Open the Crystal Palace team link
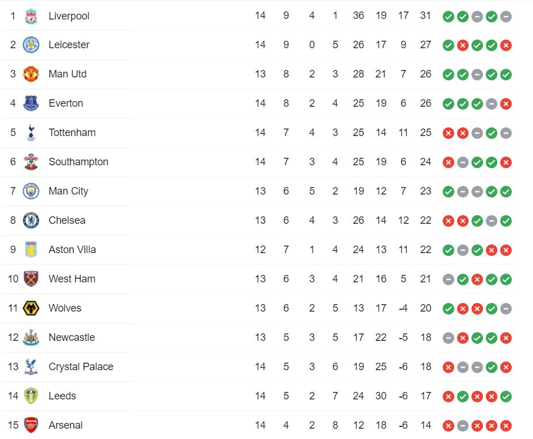This screenshot has width=533, height=439. (81, 367)
